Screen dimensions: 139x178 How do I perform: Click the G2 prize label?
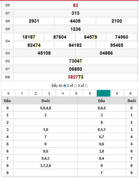click(x=8, y=61)
